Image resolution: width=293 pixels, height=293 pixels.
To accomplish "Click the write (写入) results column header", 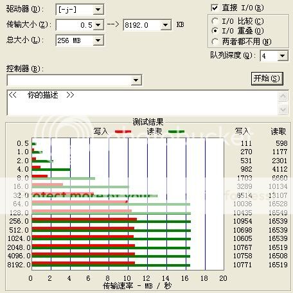I will [242, 131].
